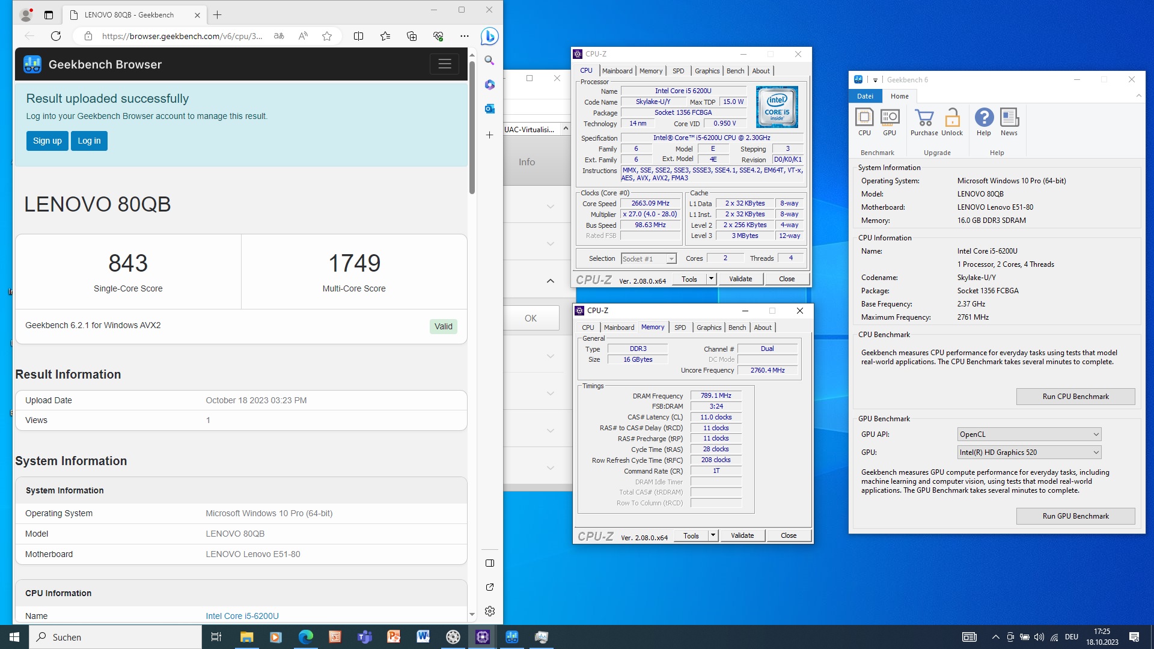Launch Microsoft Edge from the taskbar

(x=305, y=637)
